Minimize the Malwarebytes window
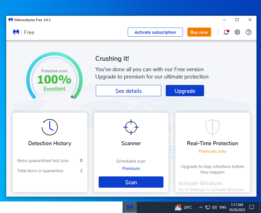 point(224,20)
